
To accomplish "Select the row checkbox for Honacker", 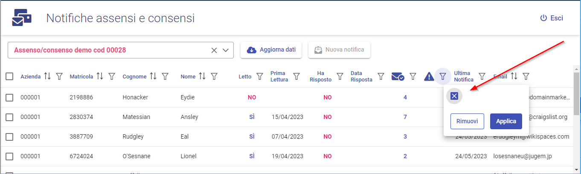I will (x=9, y=97).
